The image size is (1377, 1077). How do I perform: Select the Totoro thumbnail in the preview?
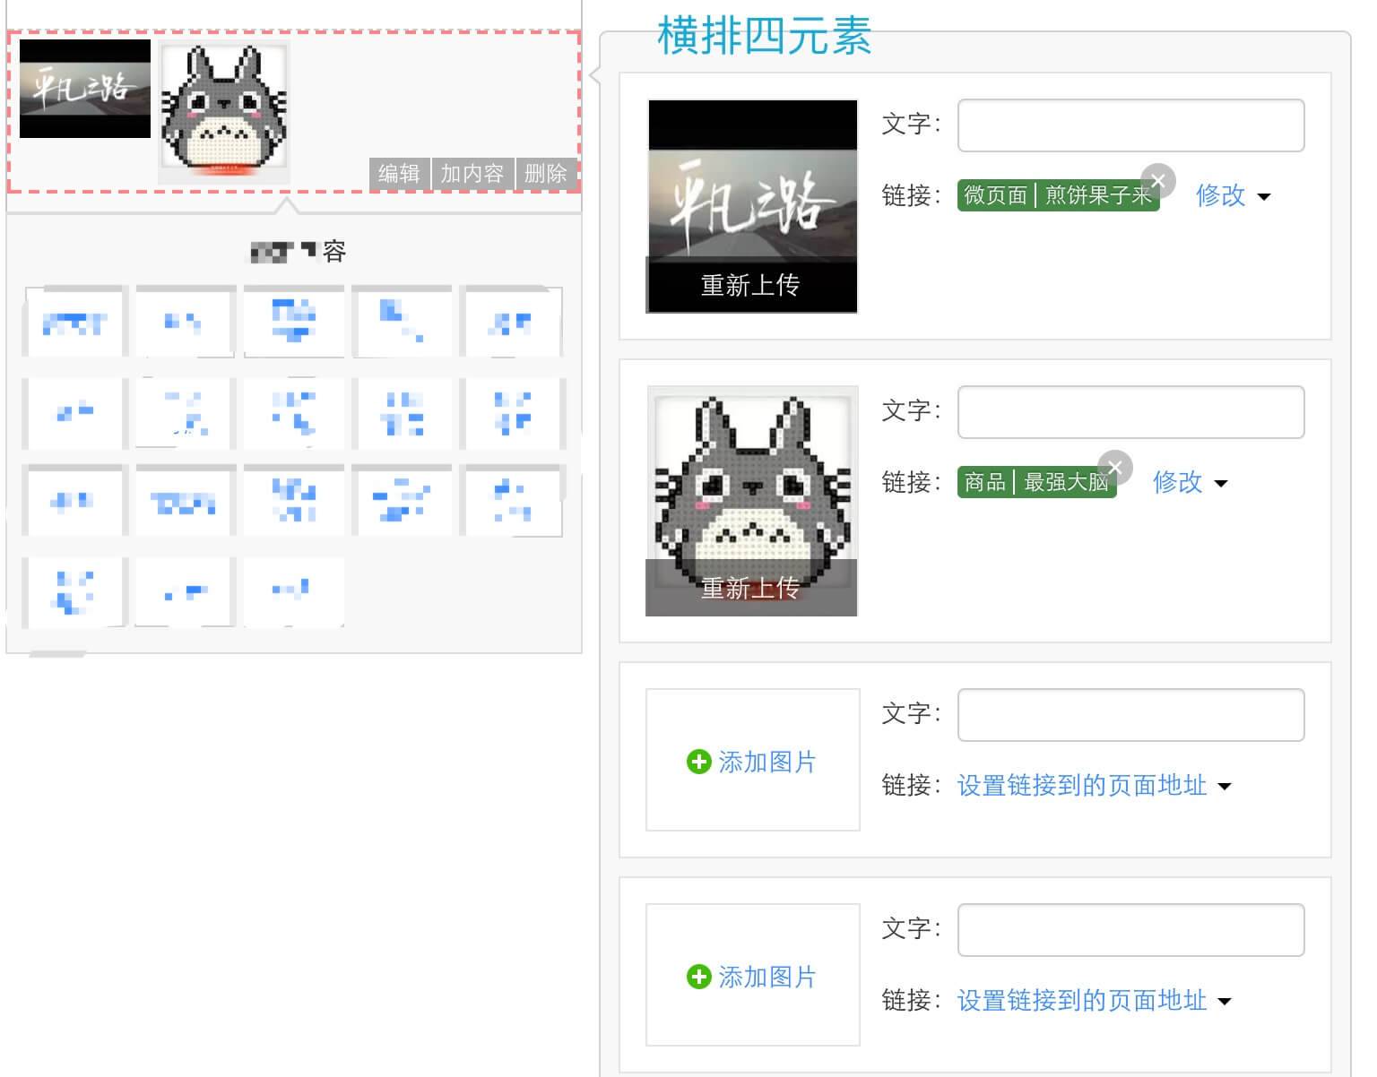[x=224, y=112]
